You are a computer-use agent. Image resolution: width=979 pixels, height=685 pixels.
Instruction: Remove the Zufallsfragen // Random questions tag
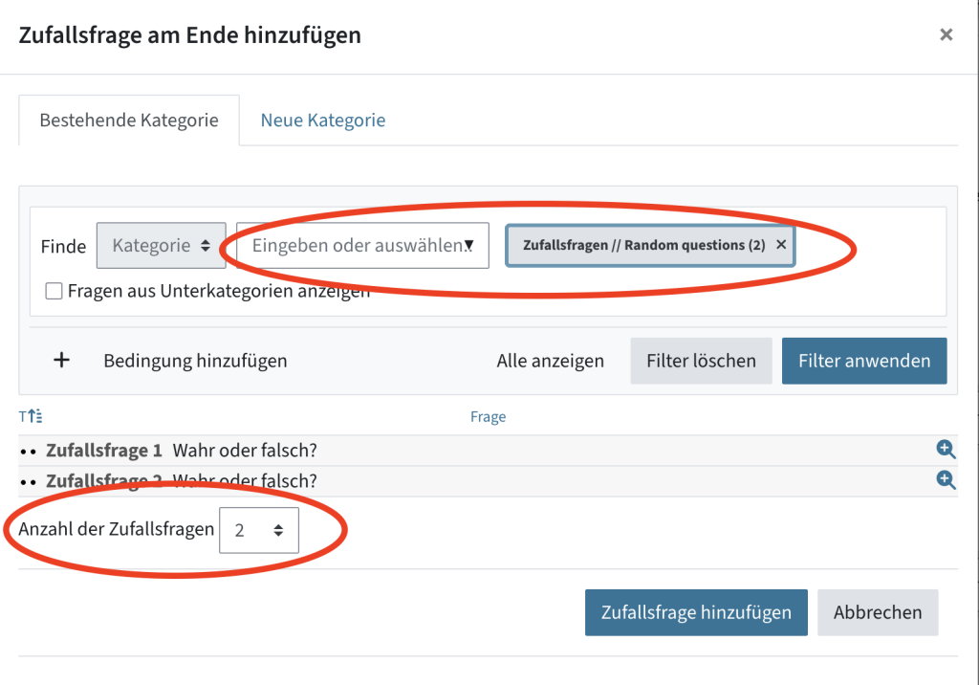pos(781,245)
